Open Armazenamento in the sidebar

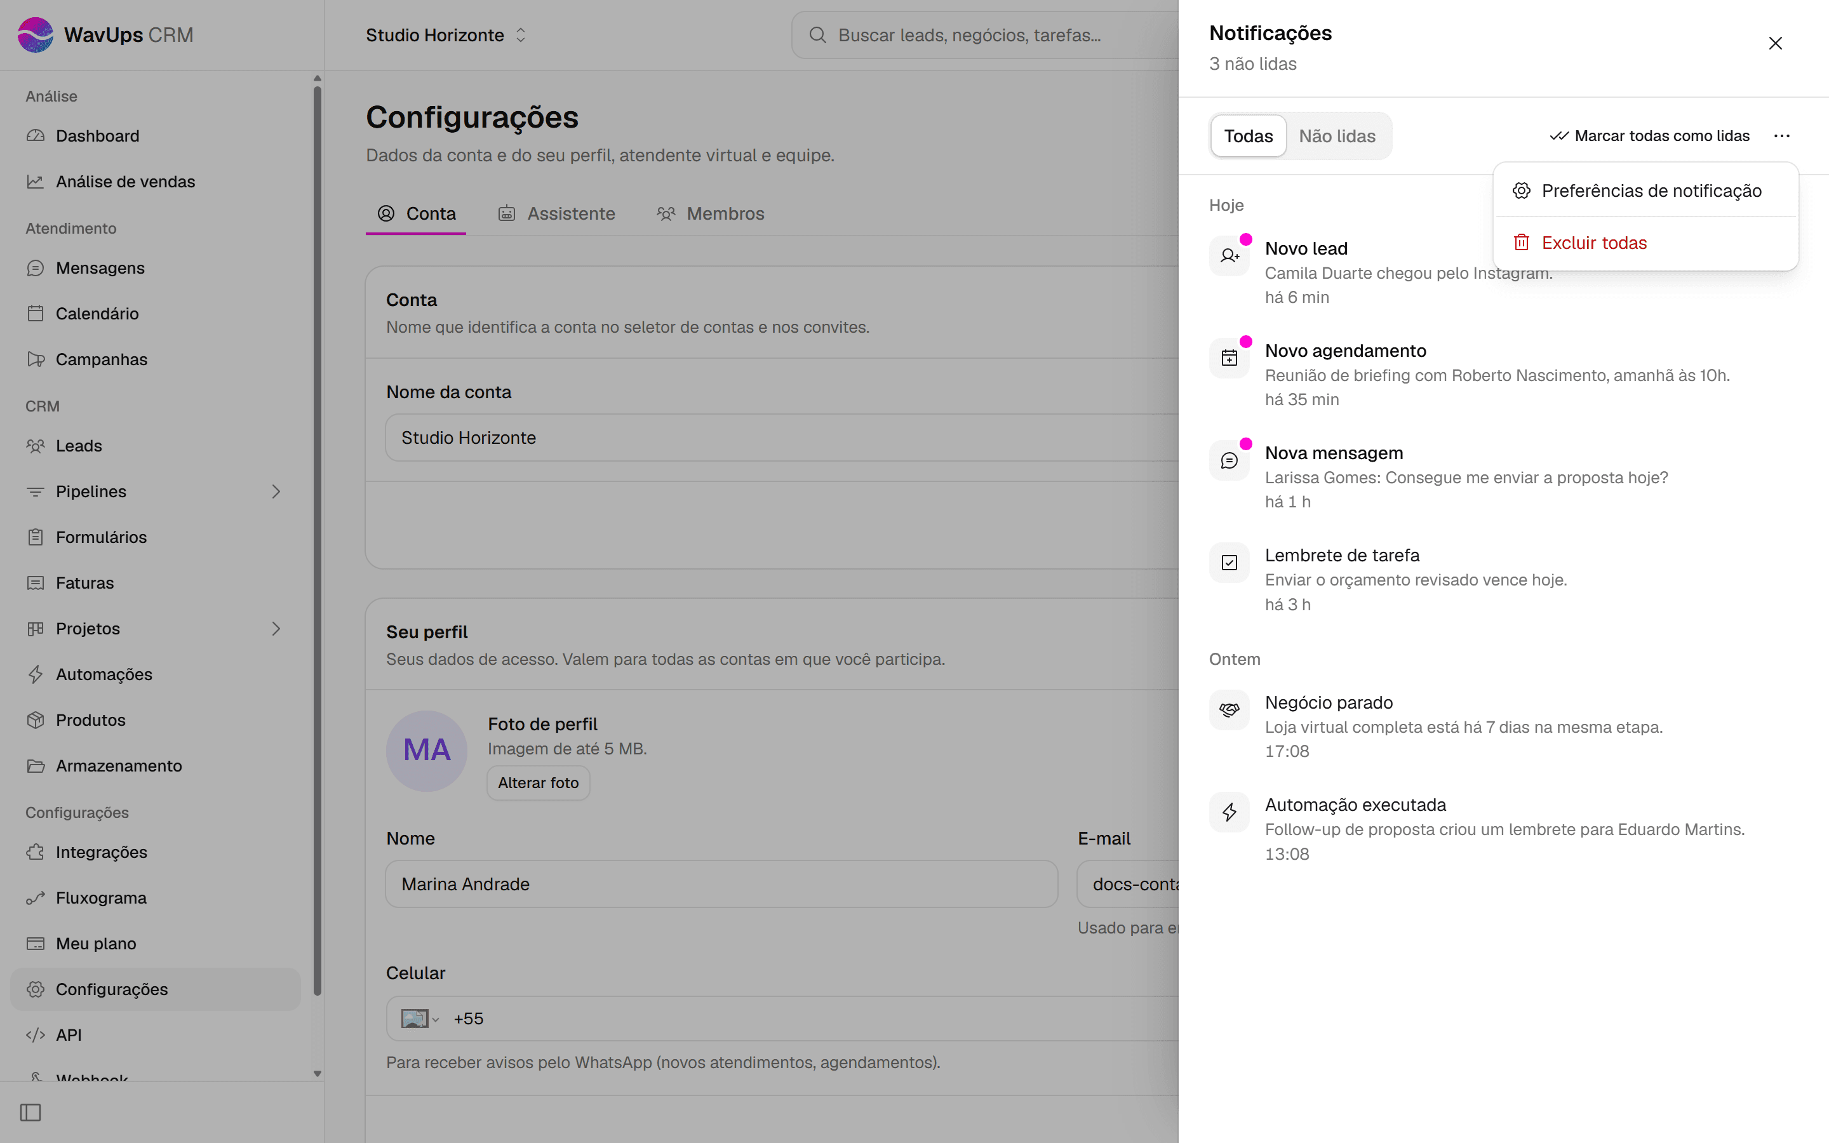click(x=155, y=766)
